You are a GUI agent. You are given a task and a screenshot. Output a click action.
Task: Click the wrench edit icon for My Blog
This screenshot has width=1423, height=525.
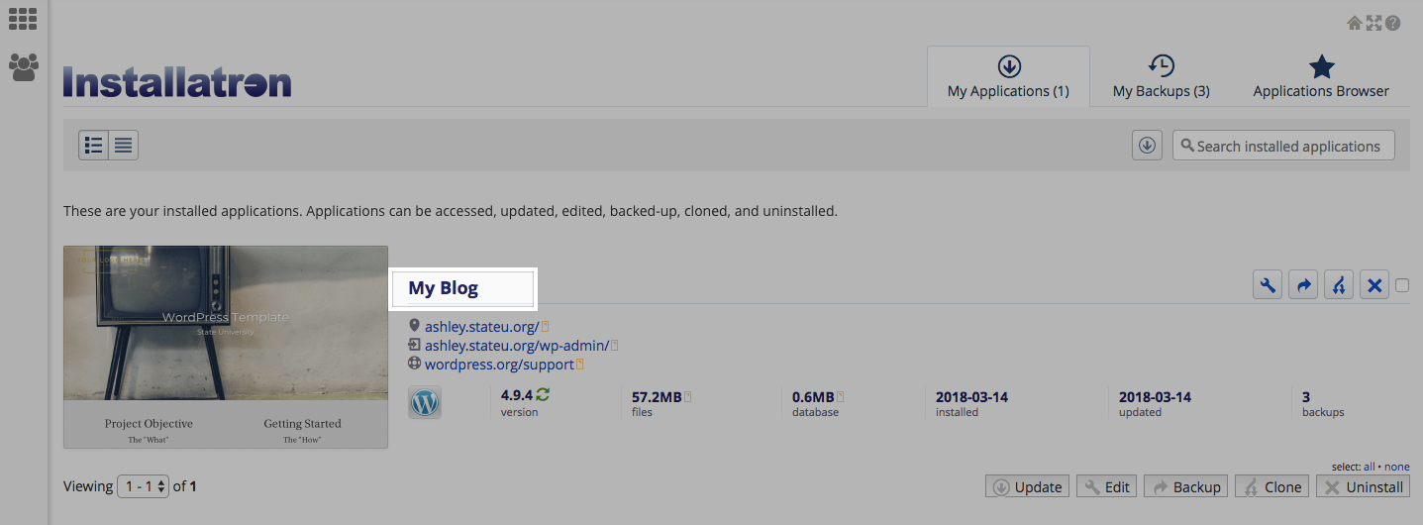[x=1268, y=285]
